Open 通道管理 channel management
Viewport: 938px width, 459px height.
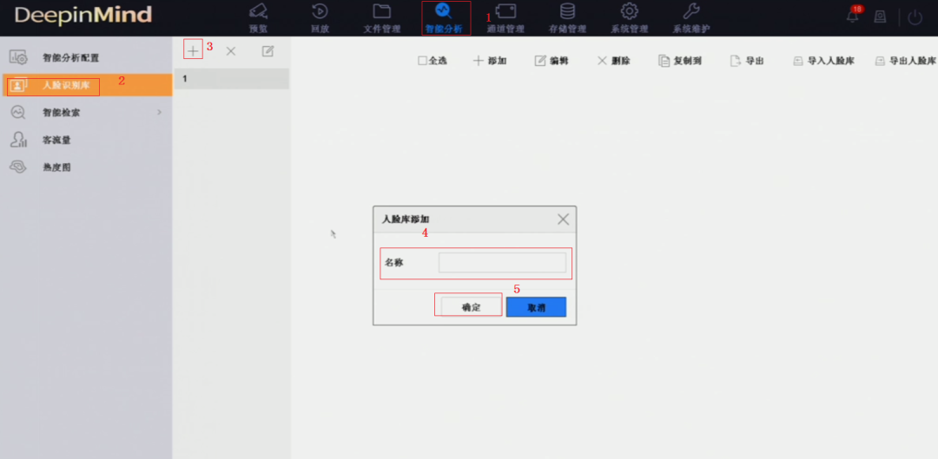(x=505, y=17)
